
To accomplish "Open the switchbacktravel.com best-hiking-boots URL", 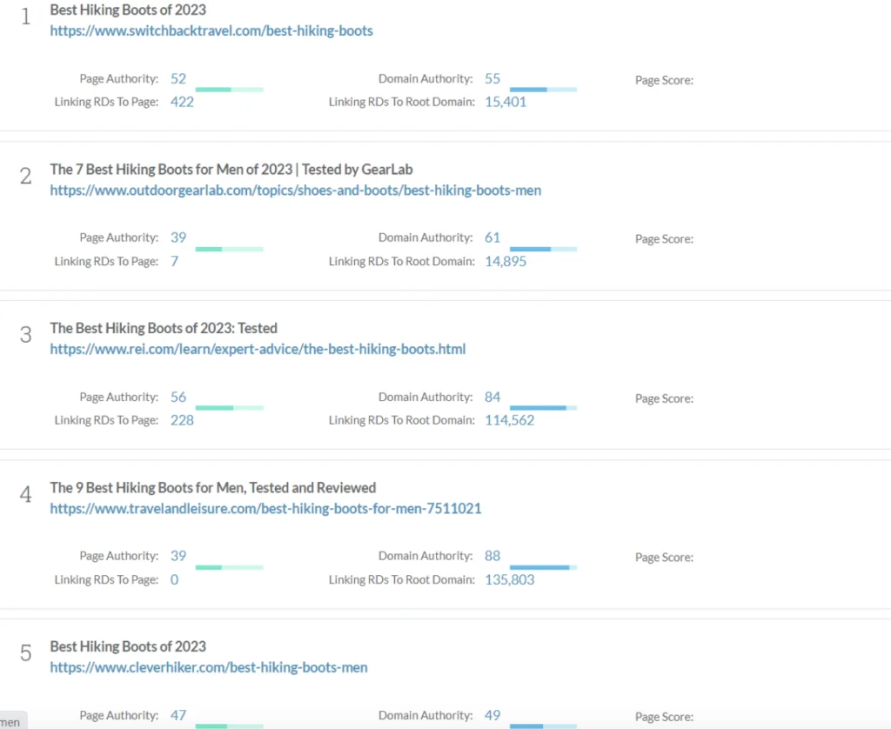I will click(x=211, y=31).
